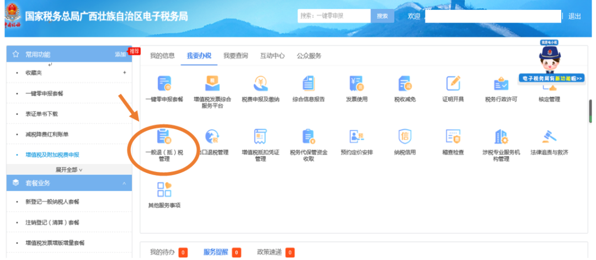Open the 增值税抵扣凭证管理 icon
Screen dimensions: 596x260
tap(260, 137)
